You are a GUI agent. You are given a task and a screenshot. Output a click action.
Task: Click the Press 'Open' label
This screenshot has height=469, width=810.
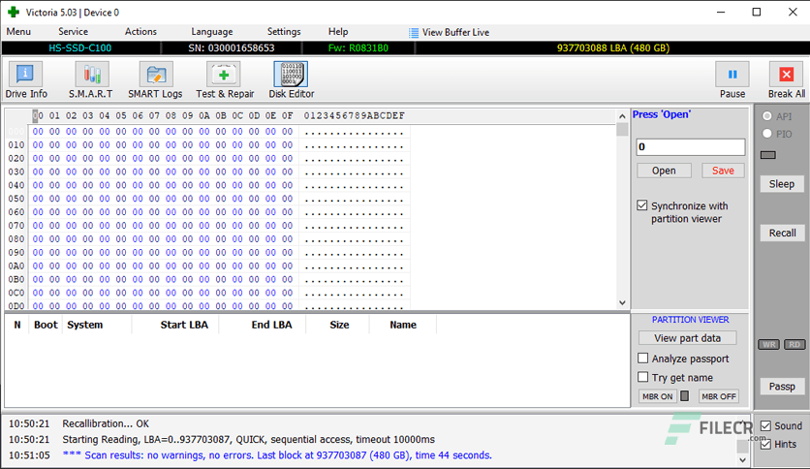pos(662,114)
